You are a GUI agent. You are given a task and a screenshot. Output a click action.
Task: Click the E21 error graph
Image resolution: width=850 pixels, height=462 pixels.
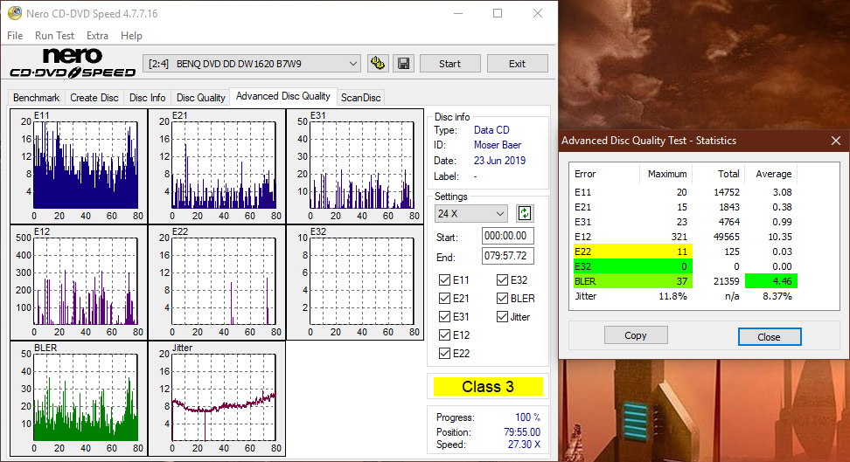coord(217,166)
